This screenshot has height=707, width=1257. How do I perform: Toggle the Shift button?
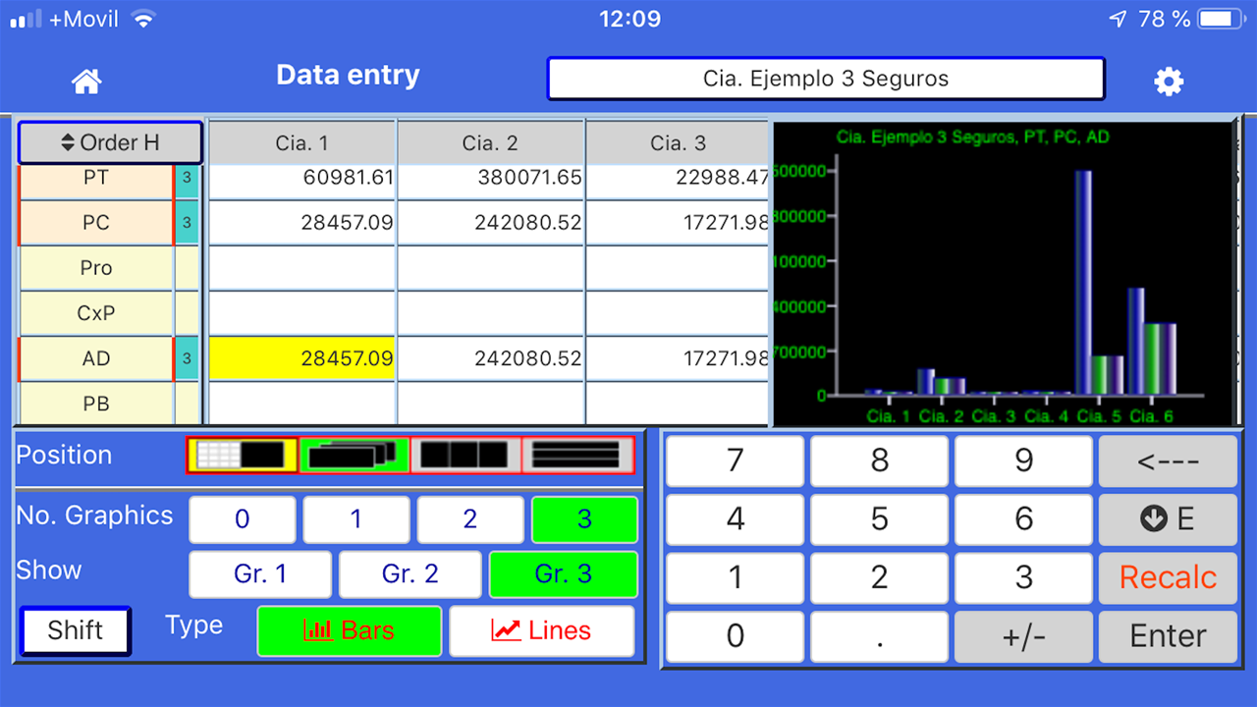click(x=76, y=630)
